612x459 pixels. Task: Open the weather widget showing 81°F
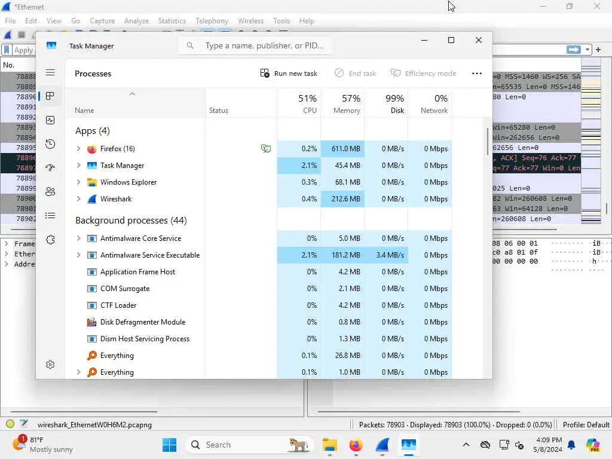(x=42, y=445)
